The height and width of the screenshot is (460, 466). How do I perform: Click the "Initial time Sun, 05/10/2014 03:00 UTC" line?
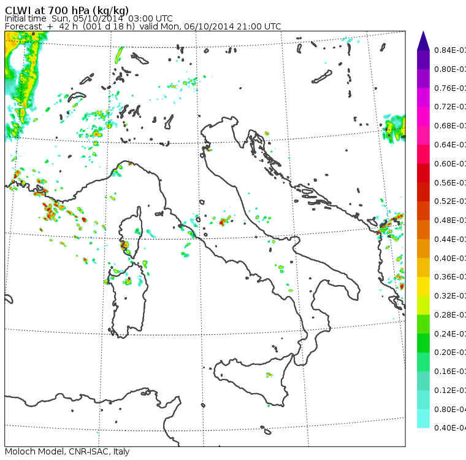point(88,18)
